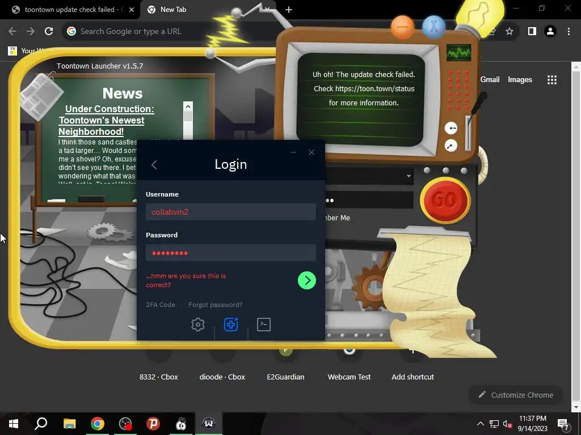This screenshot has height=435, width=581.
Task: Submit login with green arrow button
Action: pyautogui.click(x=307, y=280)
